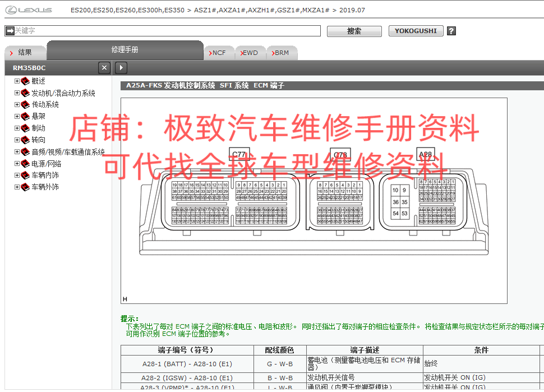The image size is (544, 392).
Task: Click the A28-2 (IGSW) - A28-10 (E1) cell
Action: 187,378
